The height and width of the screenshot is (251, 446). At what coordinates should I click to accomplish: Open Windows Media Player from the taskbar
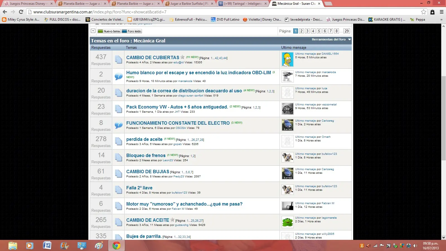[x=30, y=245]
